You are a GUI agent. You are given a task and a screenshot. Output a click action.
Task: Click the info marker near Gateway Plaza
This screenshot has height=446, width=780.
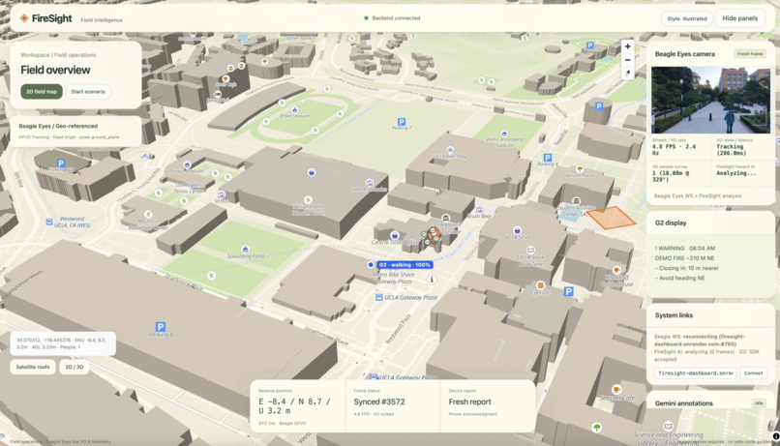[x=432, y=280]
